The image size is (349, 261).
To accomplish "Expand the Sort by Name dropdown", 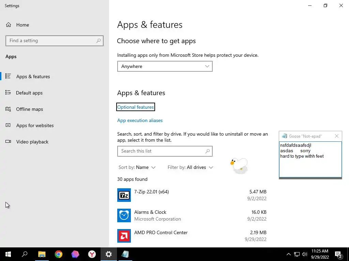I will pyautogui.click(x=137, y=167).
